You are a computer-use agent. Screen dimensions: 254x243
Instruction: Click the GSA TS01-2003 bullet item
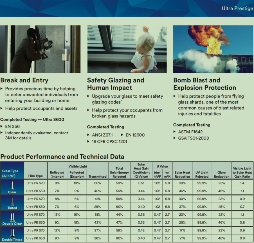[x=194, y=138]
